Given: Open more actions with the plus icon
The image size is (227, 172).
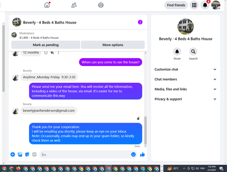Looking at the screenshot, I should coord(13,154).
